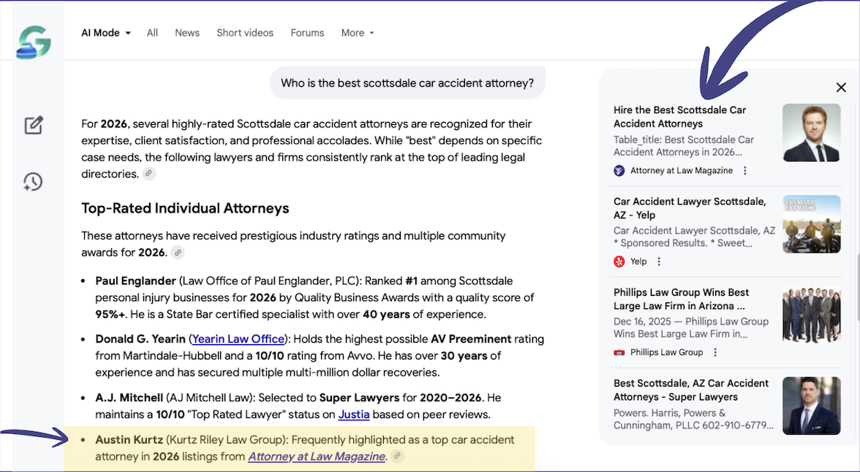Start a new chat with the compose icon
This screenshot has width=860, height=472.
coord(34,126)
